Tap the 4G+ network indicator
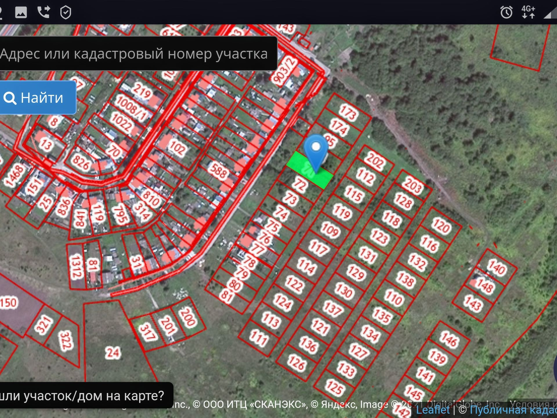557x418 pixels. click(x=528, y=12)
